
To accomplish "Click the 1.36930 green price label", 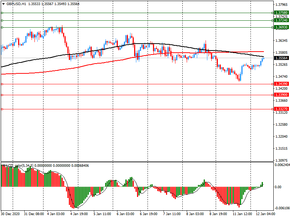I will (x=281, y=27).
